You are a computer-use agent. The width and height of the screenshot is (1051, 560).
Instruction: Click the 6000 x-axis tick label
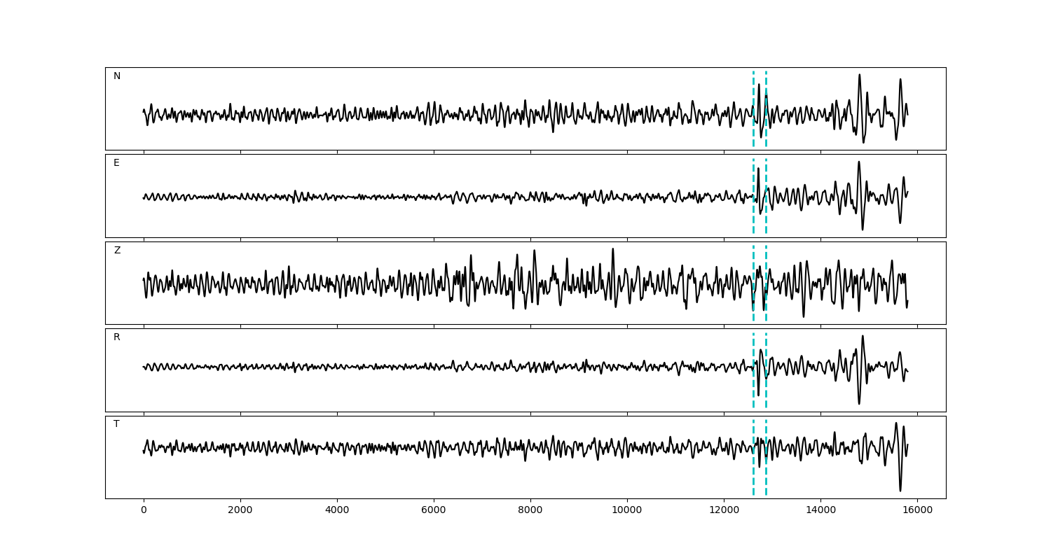click(434, 510)
